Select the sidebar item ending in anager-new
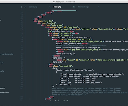Screen dimensions: 128x106 (4, 92)
